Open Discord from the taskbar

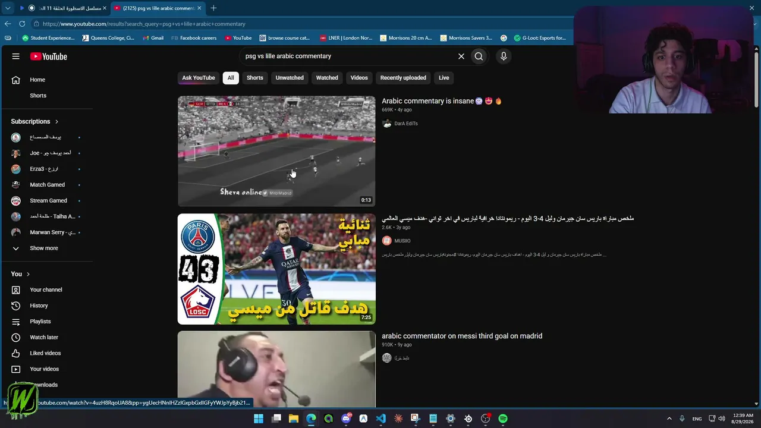coord(346,419)
